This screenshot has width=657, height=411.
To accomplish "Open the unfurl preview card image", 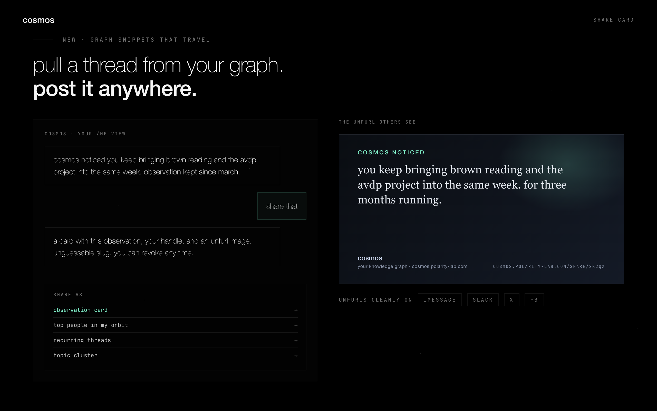I will point(481,209).
